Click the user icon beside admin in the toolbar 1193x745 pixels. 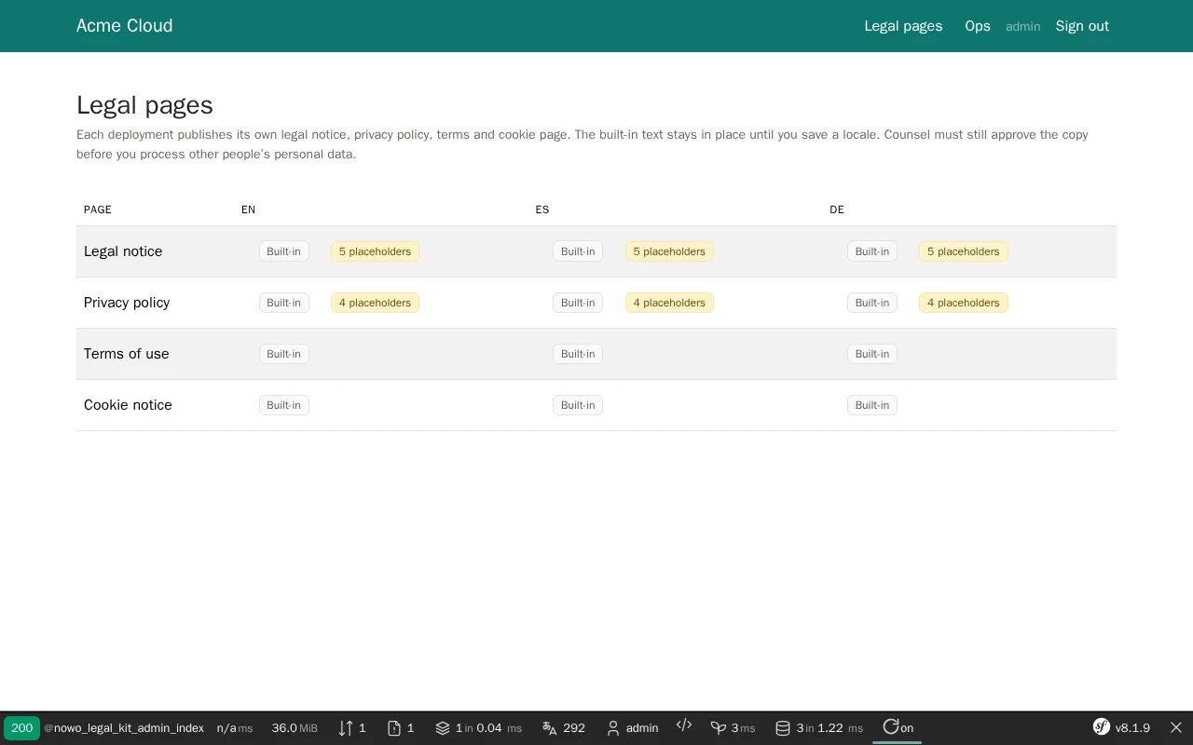coord(613,728)
